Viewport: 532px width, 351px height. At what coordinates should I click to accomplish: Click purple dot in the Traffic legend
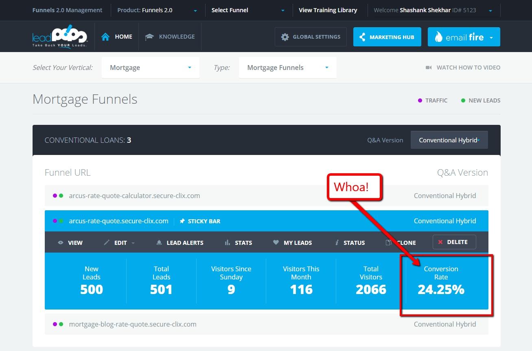click(x=420, y=100)
